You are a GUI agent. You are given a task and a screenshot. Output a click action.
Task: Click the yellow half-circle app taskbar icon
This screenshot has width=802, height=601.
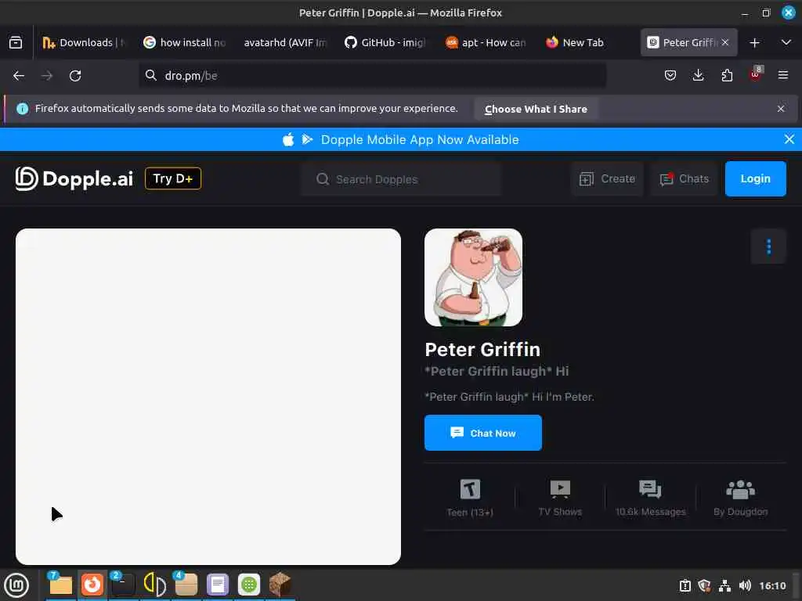coord(154,585)
